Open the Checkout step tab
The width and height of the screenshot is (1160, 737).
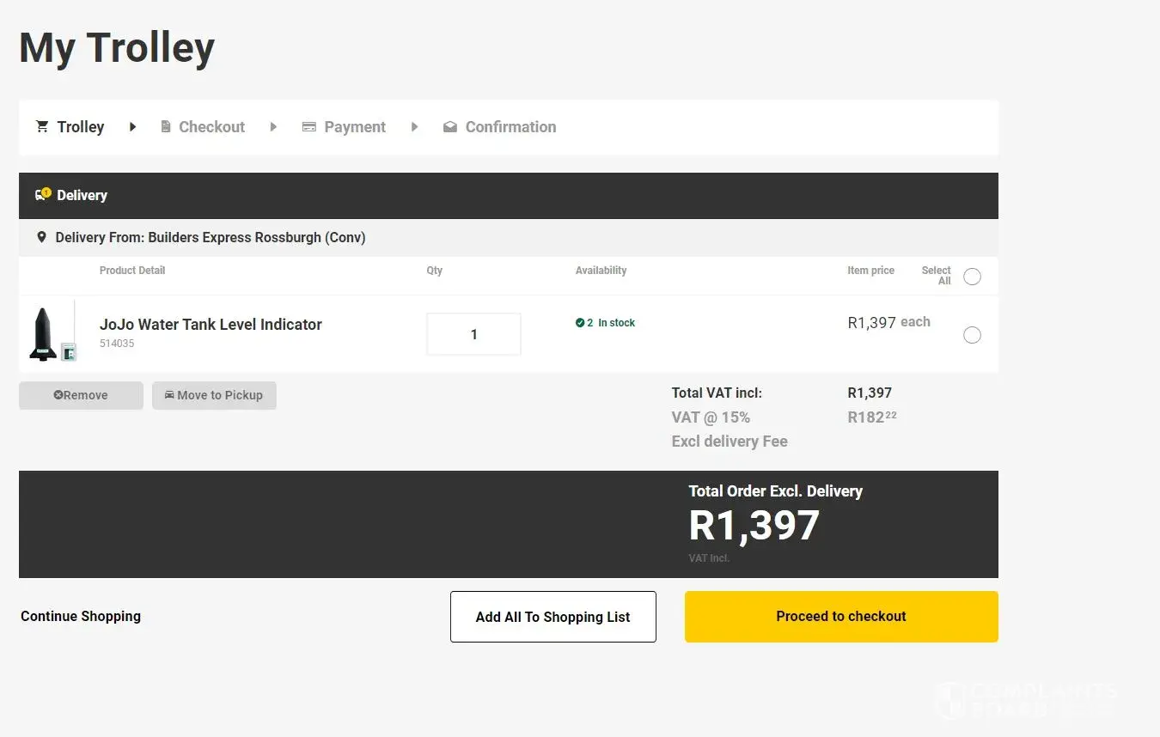tap(211, 127)
